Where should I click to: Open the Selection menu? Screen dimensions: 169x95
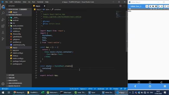(17, 2)
